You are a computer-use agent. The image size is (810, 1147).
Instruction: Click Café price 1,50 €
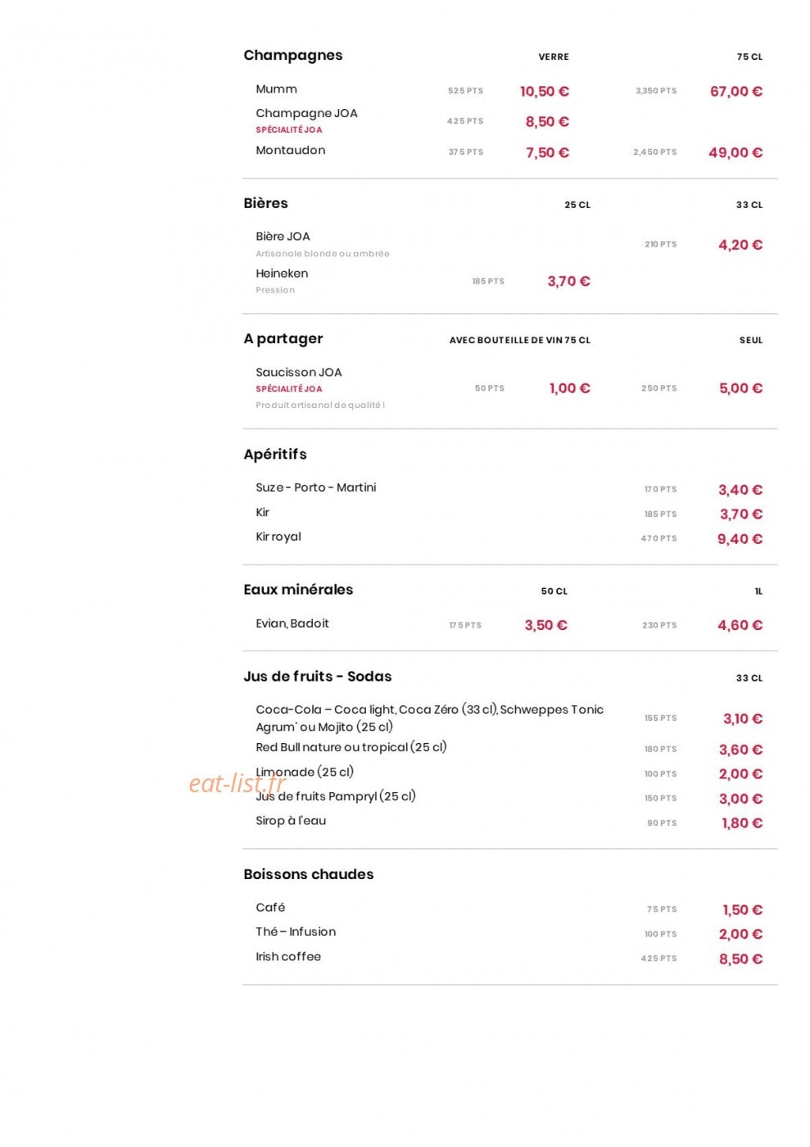coord(742,910)
